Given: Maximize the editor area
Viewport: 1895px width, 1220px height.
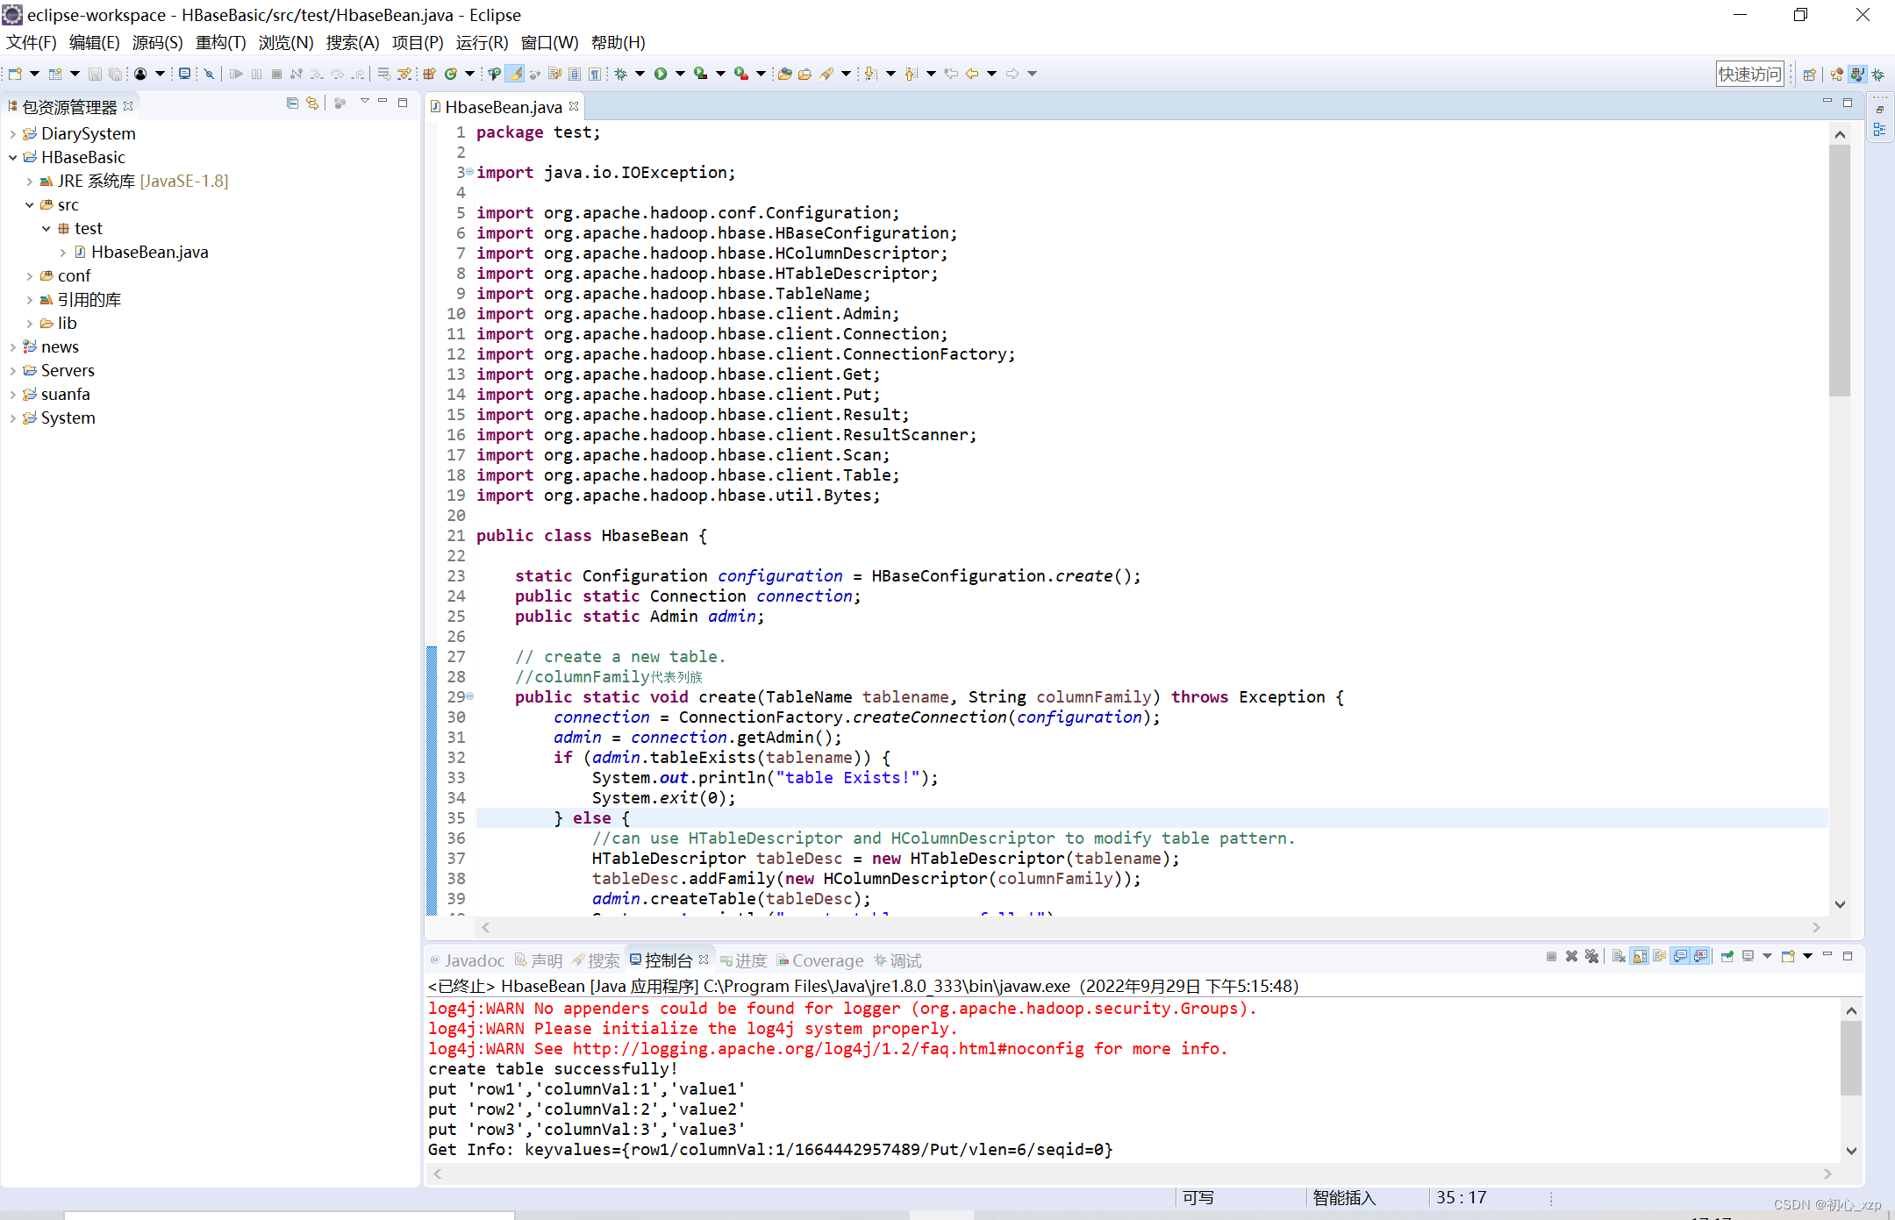Looking at the screenshot, I should pyautogui.click(x=1848, y=103).
